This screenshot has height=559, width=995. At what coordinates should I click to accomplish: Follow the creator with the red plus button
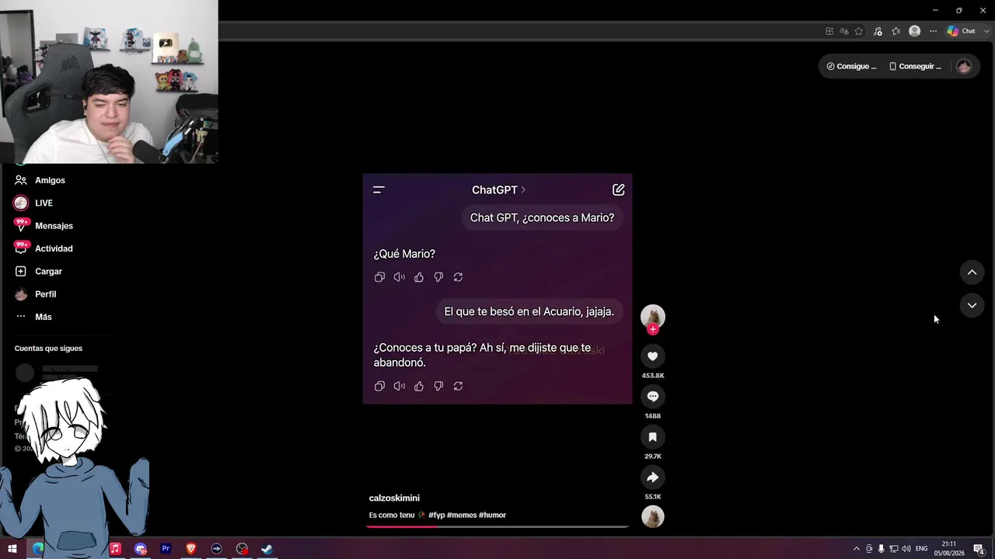(x=653, y=329)
